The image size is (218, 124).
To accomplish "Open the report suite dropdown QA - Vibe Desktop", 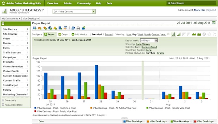I will tap(74, 11).
